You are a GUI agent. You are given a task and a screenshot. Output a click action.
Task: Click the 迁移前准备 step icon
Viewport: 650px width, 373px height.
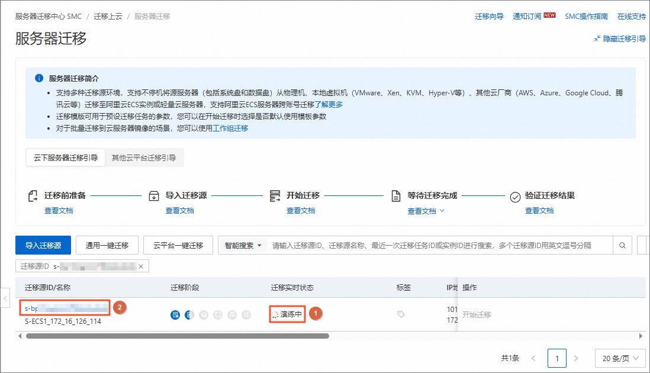point(33,195)
